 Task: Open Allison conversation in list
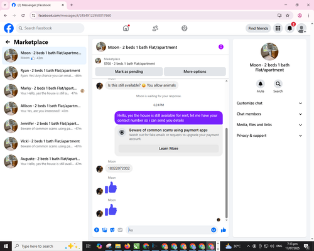click(x=44, y=109)
